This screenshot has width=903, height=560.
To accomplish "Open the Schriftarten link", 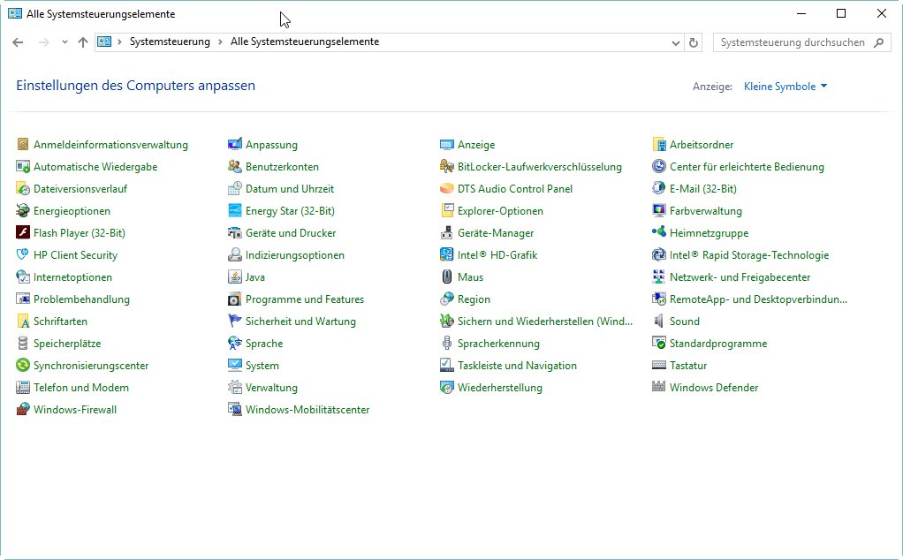I will (x=60, y=322).
